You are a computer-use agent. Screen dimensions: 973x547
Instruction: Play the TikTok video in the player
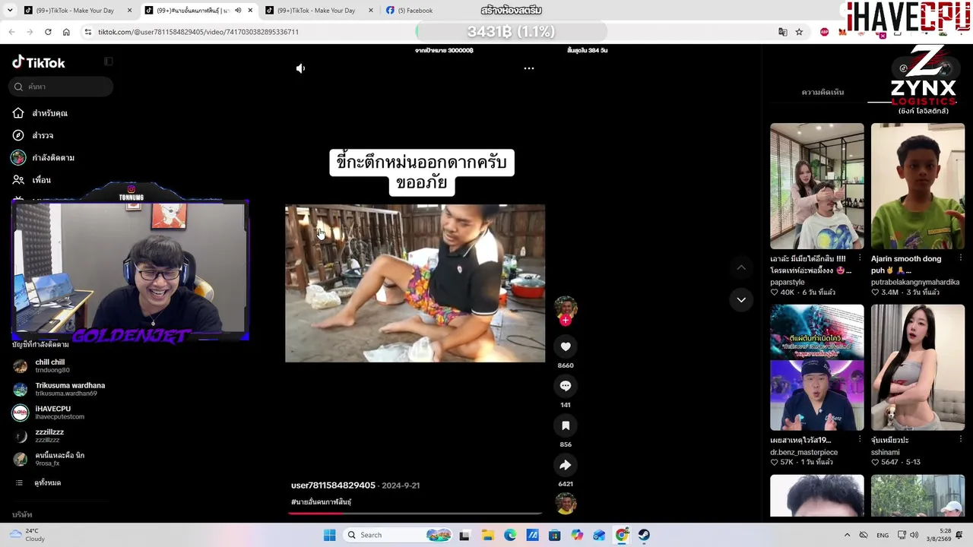415,283
